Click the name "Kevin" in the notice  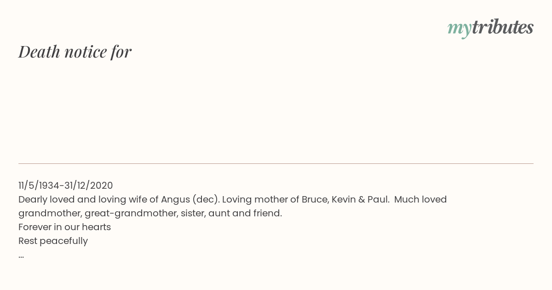point(343,199)
